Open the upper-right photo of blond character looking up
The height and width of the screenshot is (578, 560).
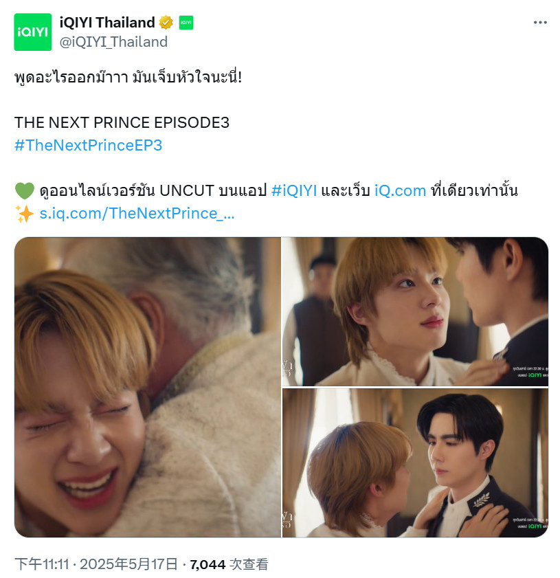point(415,311)
